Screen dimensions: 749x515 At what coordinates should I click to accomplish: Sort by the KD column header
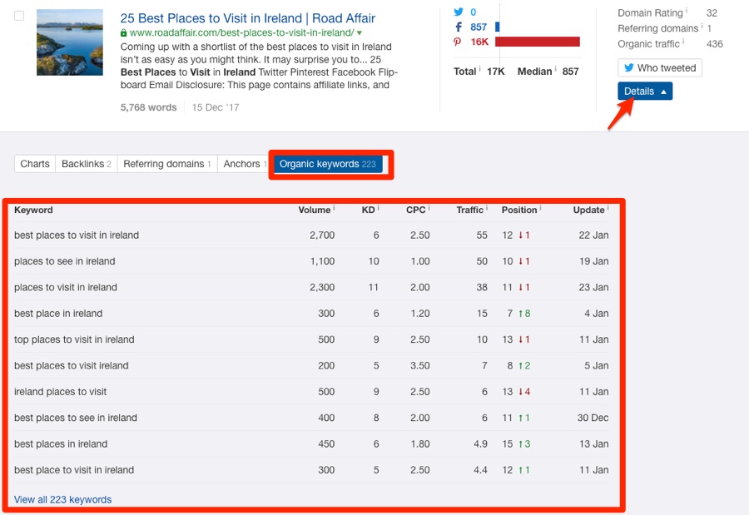pyautogui.click(x=369, y=210)
